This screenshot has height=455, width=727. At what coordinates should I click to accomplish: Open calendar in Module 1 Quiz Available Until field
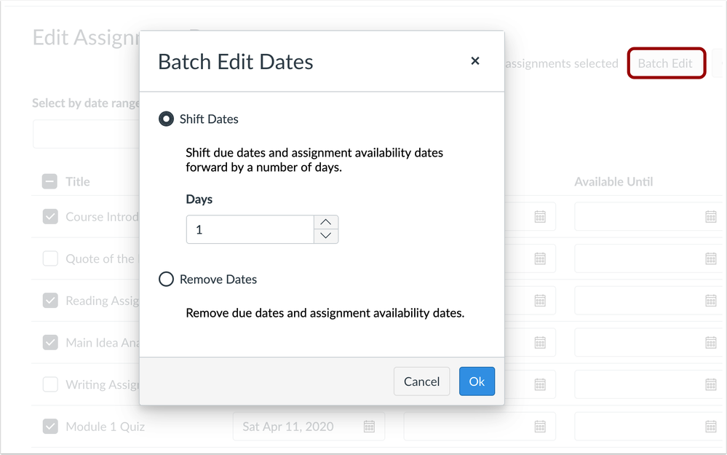[712, 427]
